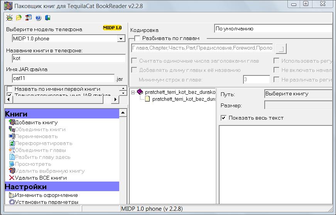Click the blue and green book toolbar icon
336x215 pixels.
(47, 18)
